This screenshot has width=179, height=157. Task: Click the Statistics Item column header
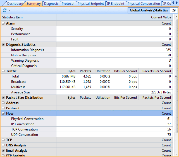[x=28, y=17]
